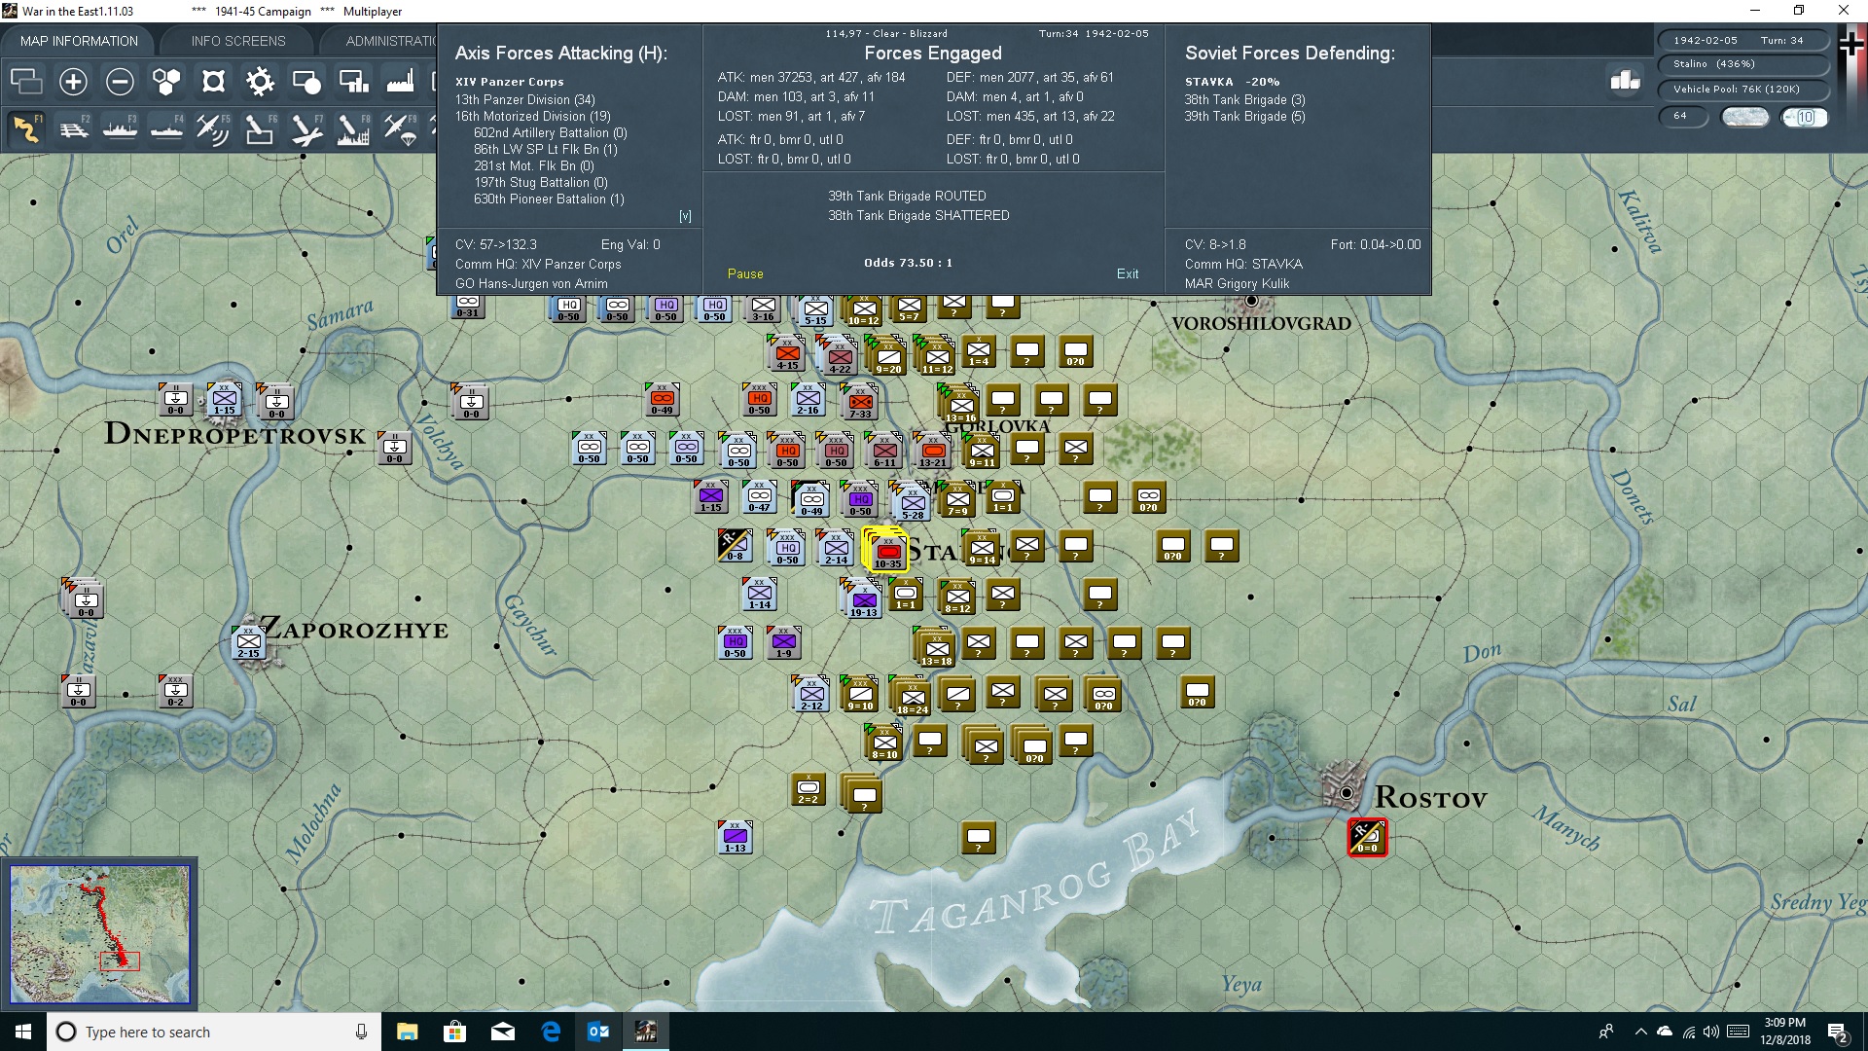
Task: Activate F5 Air recon mode
Action: tap(213, 128)
